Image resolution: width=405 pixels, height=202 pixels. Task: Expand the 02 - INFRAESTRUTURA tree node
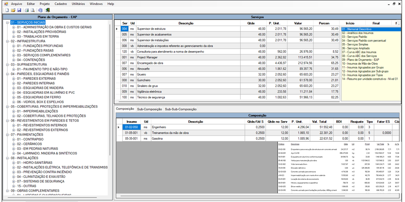tap(8, 41)
